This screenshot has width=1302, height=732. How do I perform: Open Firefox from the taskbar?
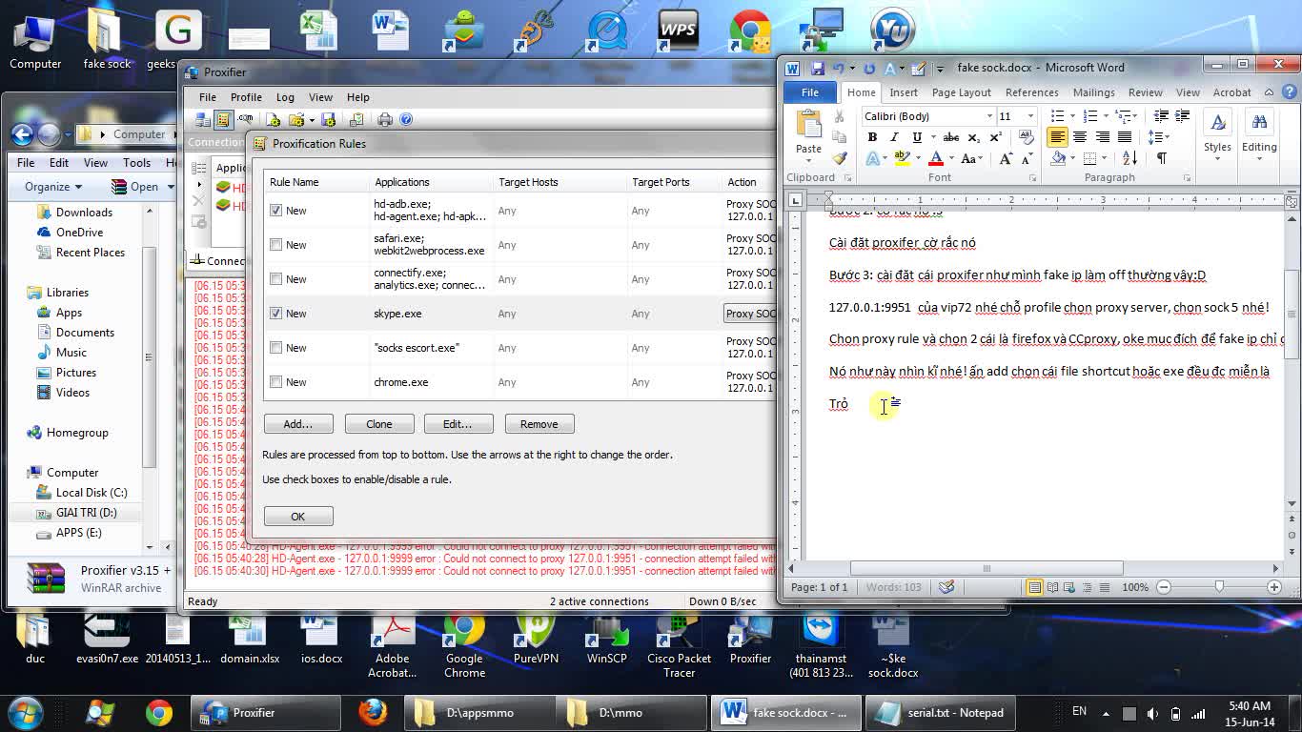pyautogui.click(x=373, y=712)
